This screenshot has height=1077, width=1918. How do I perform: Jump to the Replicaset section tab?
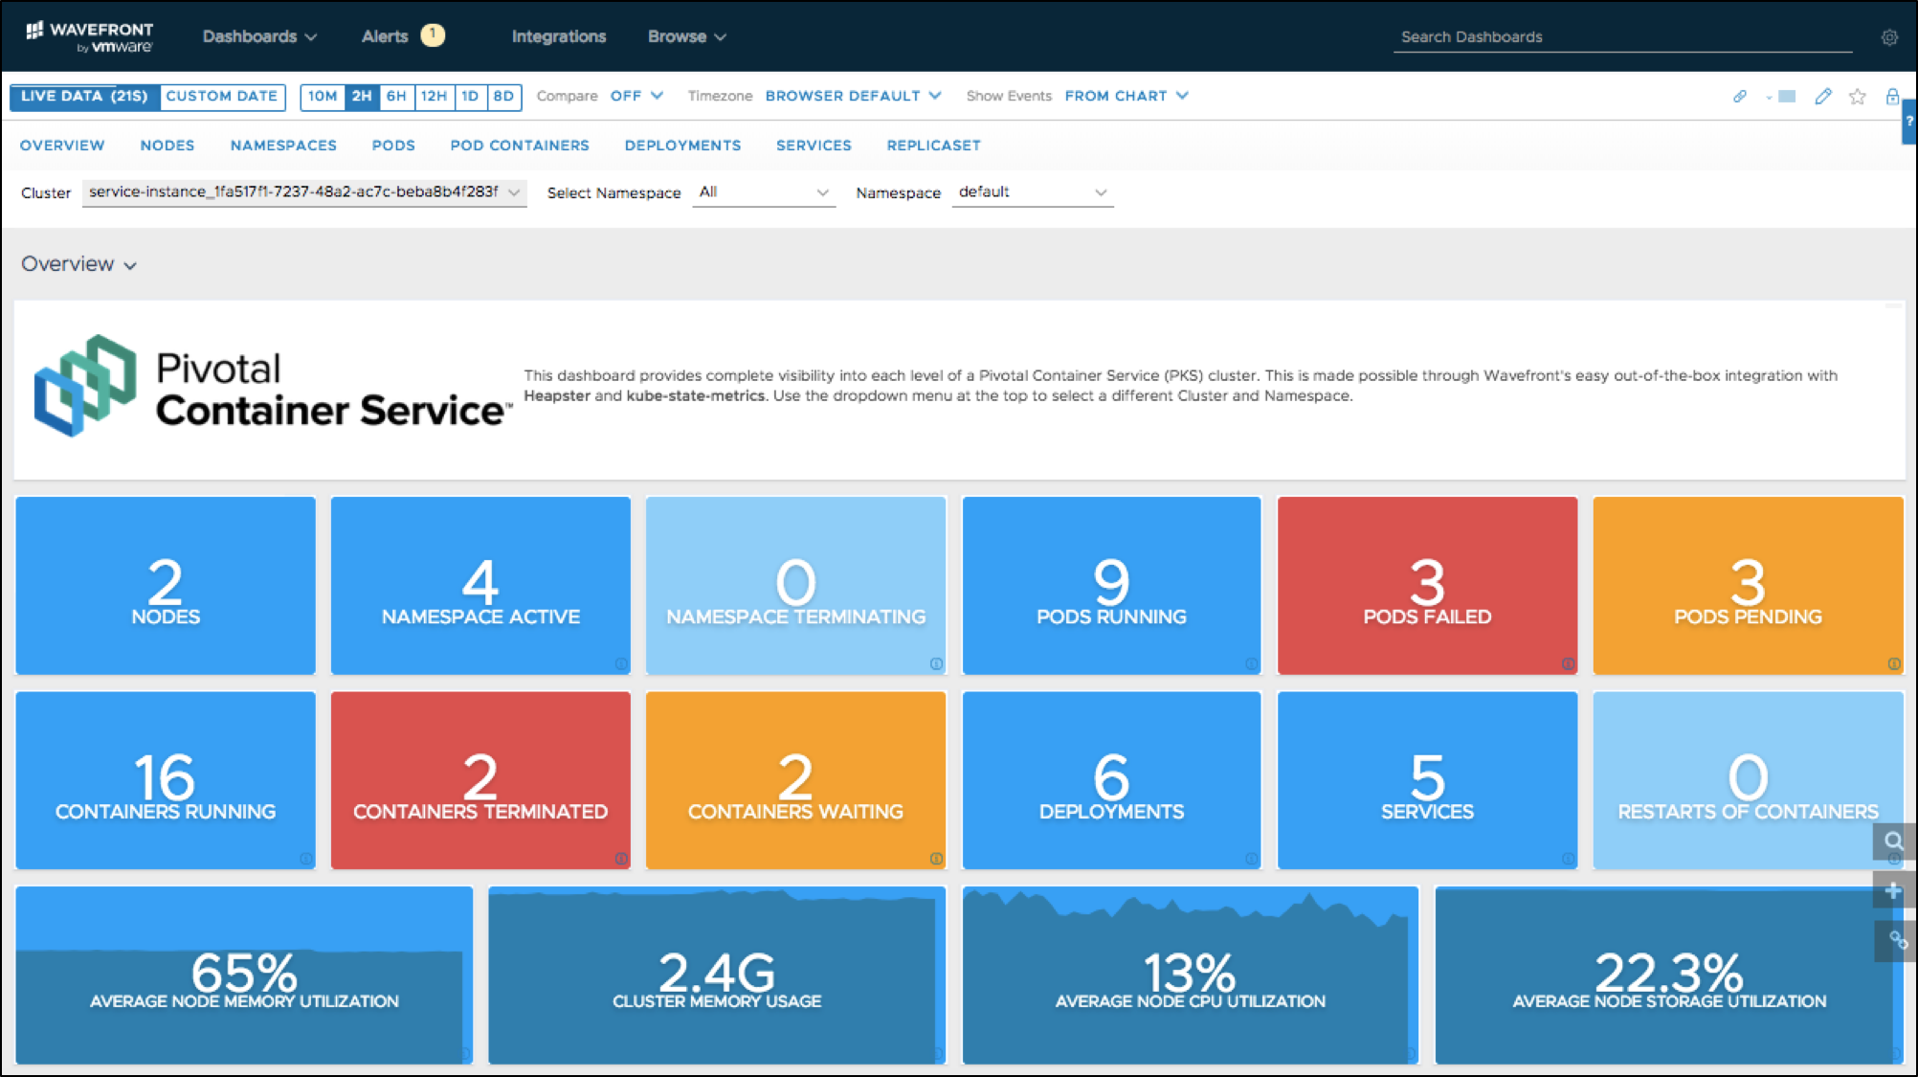[934, 146]
